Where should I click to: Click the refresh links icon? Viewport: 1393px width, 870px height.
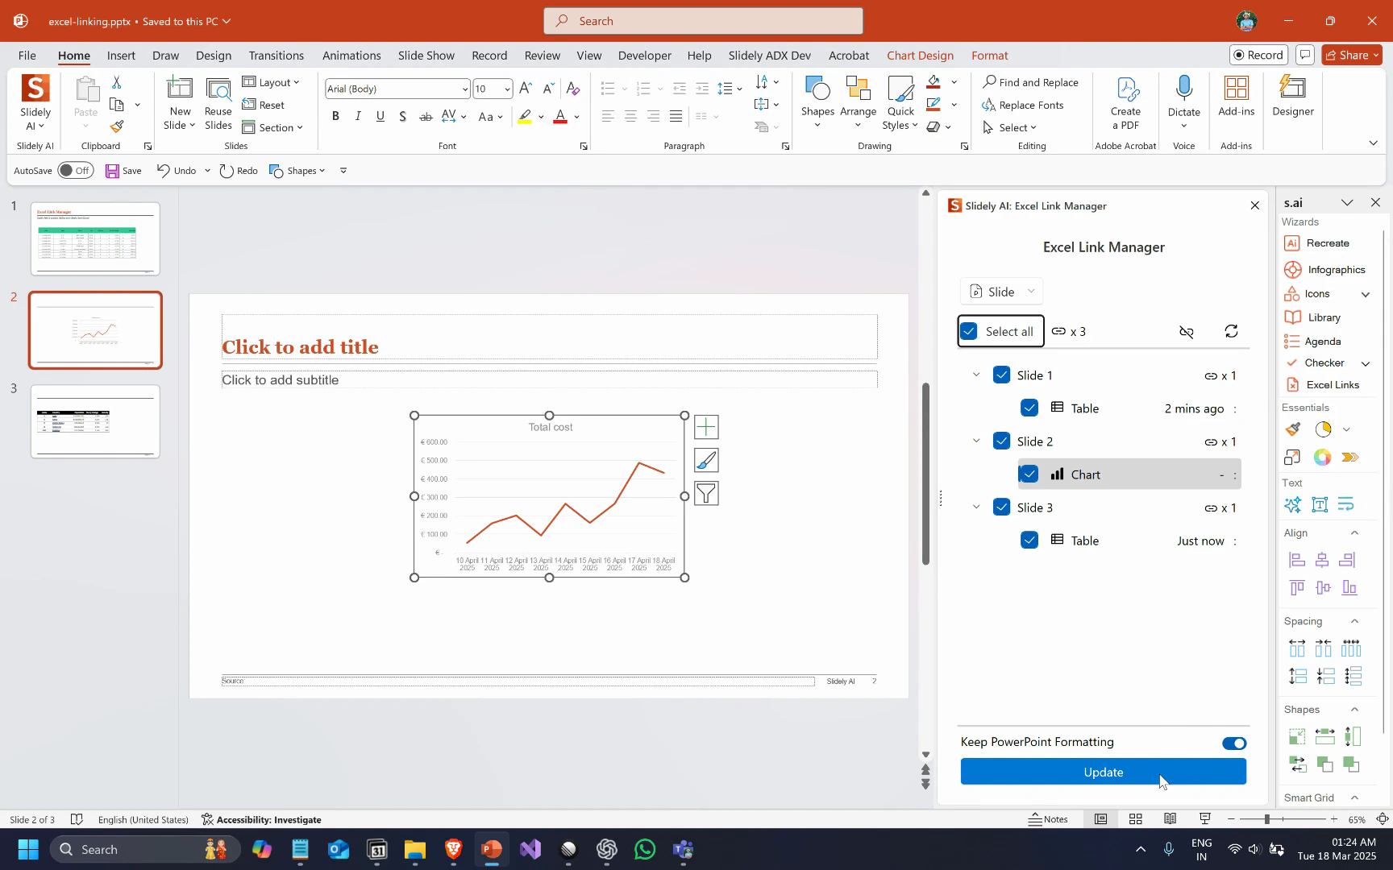1231,331
